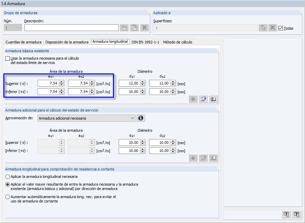Decrease additional Superior ds2 diameter

tap(173, 144)
